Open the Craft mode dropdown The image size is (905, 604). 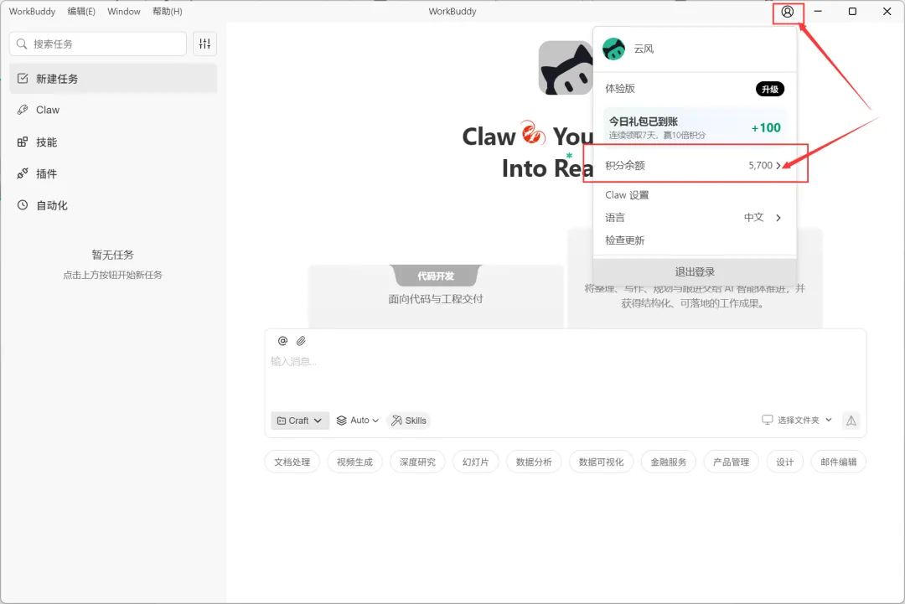click(x=299, y=421)
